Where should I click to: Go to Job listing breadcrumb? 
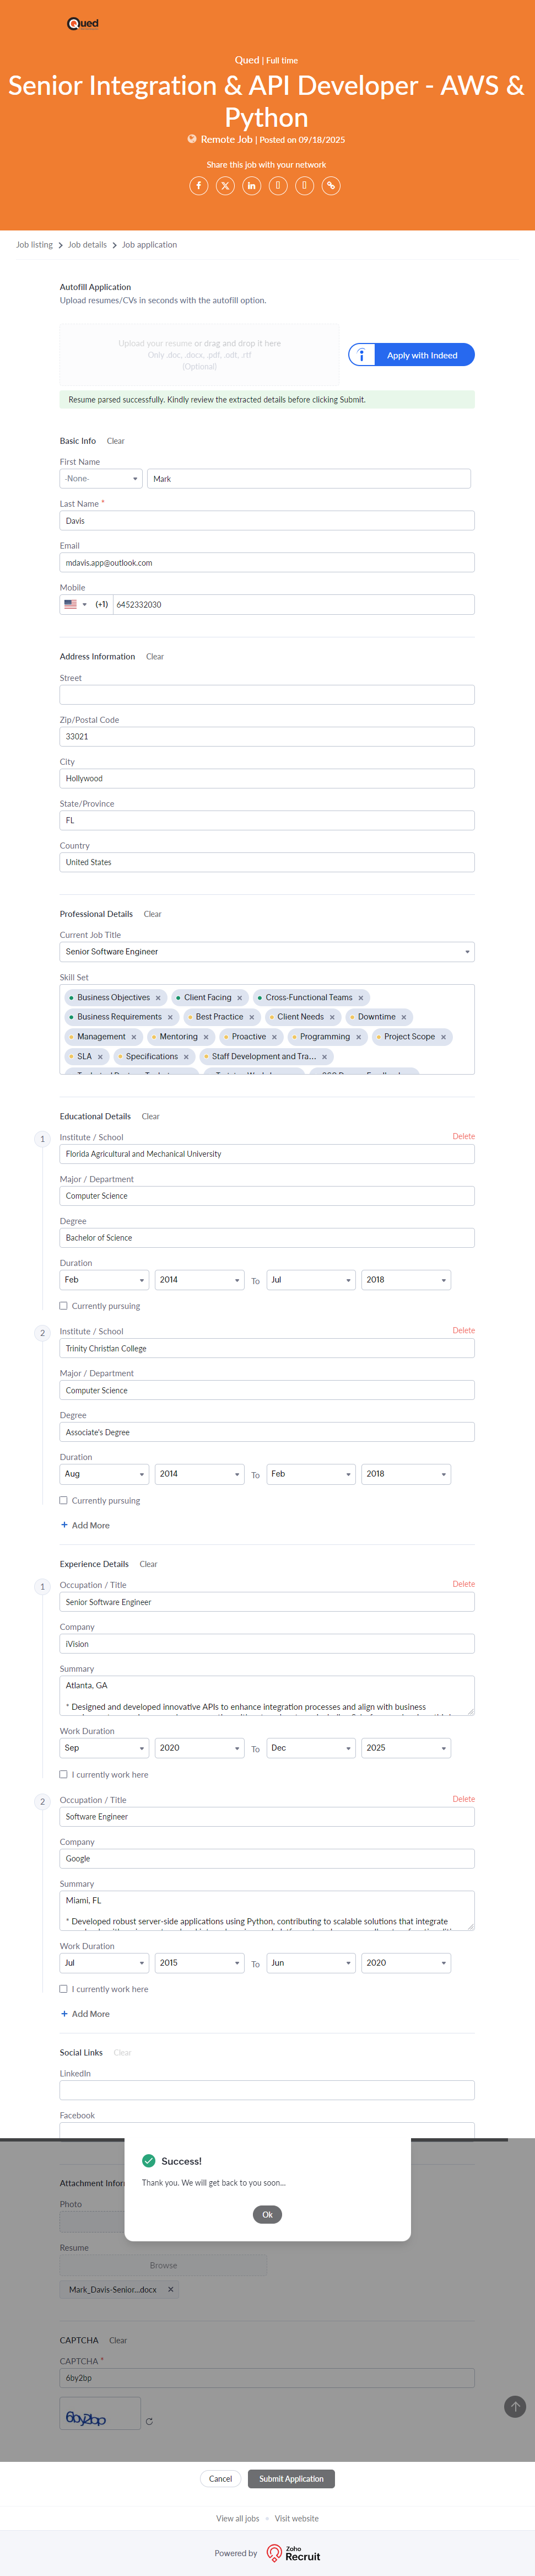34,245
